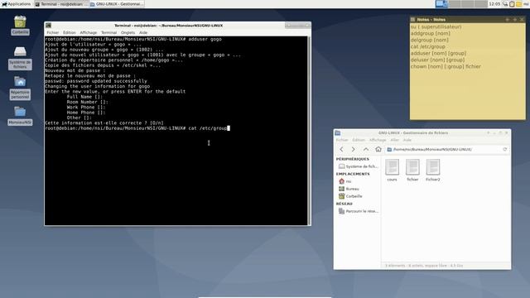Click the 'adduser [nom] [group]' note line
Image resolution: width=530 pixels, height=298 pixels.
[438, 53]
